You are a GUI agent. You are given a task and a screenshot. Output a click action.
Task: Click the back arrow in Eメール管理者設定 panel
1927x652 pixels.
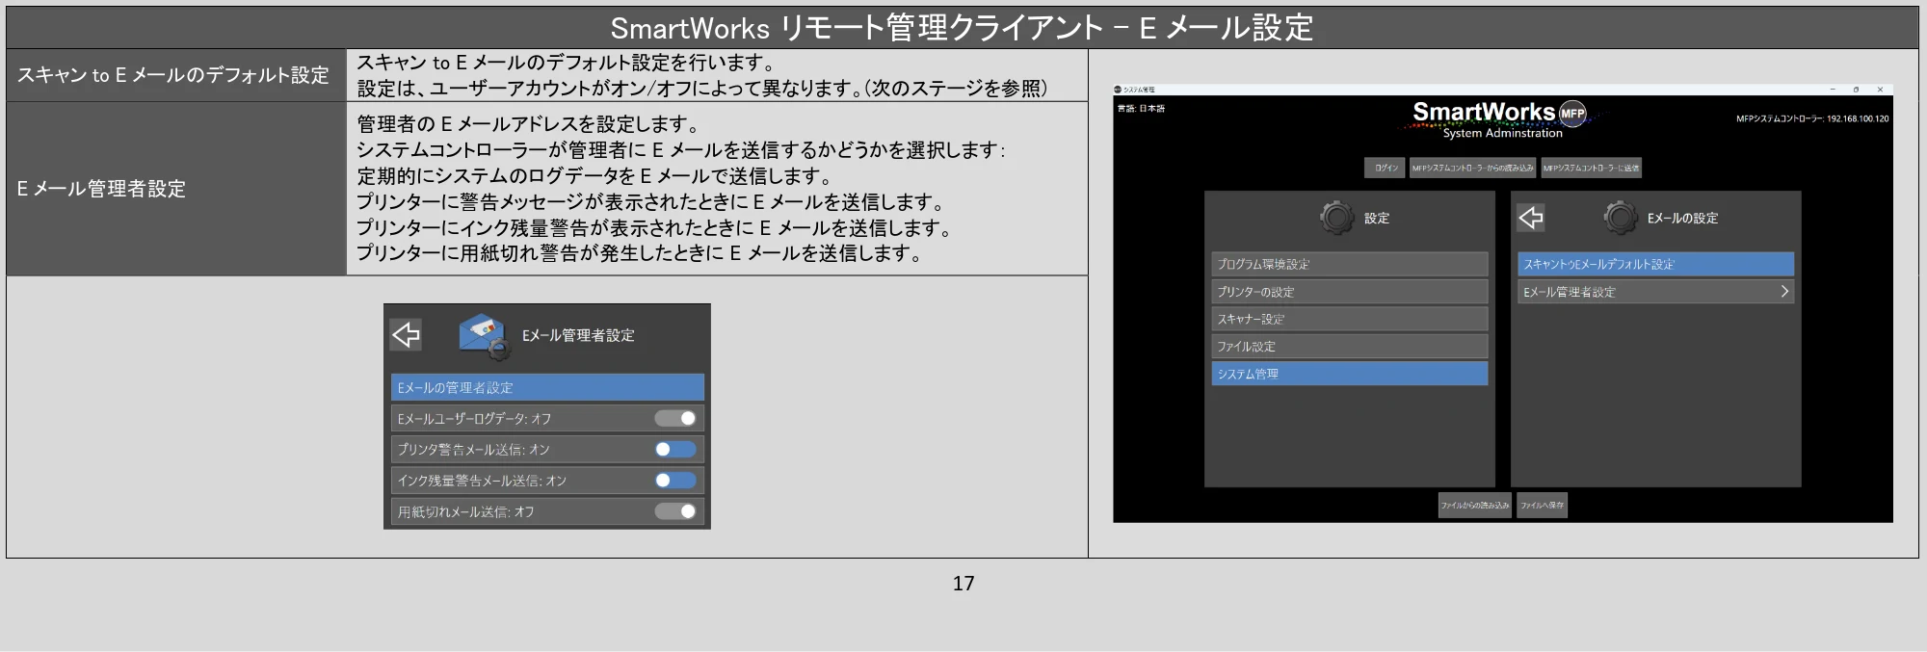coord(406,334)
